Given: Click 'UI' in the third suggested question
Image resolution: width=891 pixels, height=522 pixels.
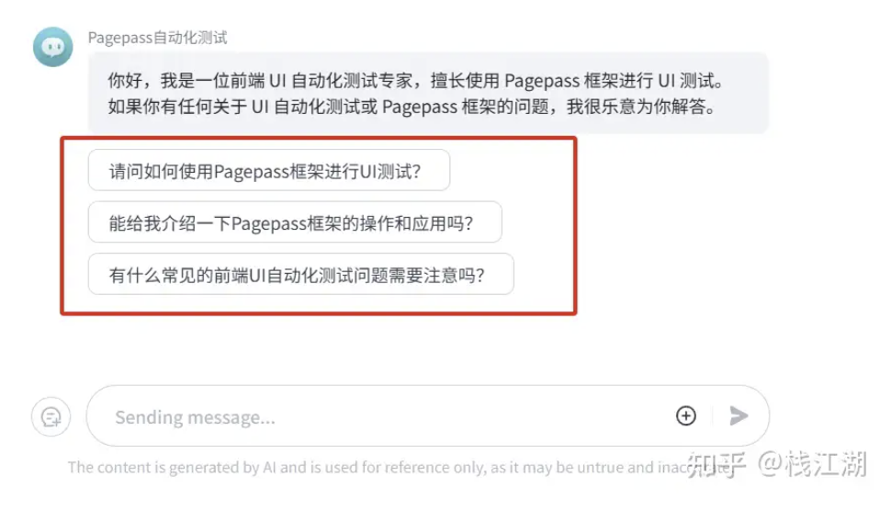Looking at the screenshot, I should point(257,275).
